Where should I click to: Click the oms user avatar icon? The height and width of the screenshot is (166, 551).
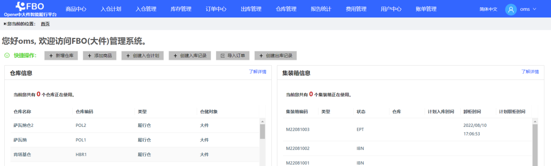tap(511, 9)
